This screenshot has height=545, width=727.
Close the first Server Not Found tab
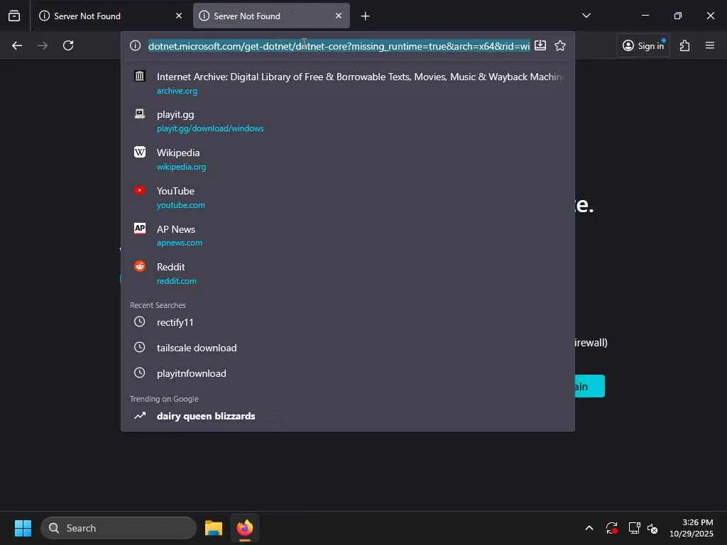pos(179,16)
